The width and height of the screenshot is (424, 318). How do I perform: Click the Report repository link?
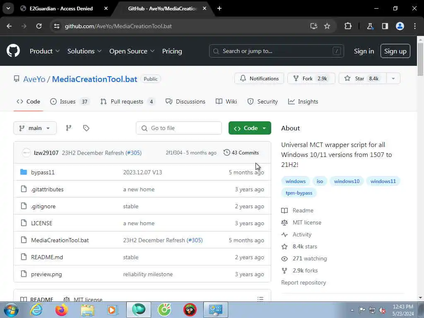(304, 282)
